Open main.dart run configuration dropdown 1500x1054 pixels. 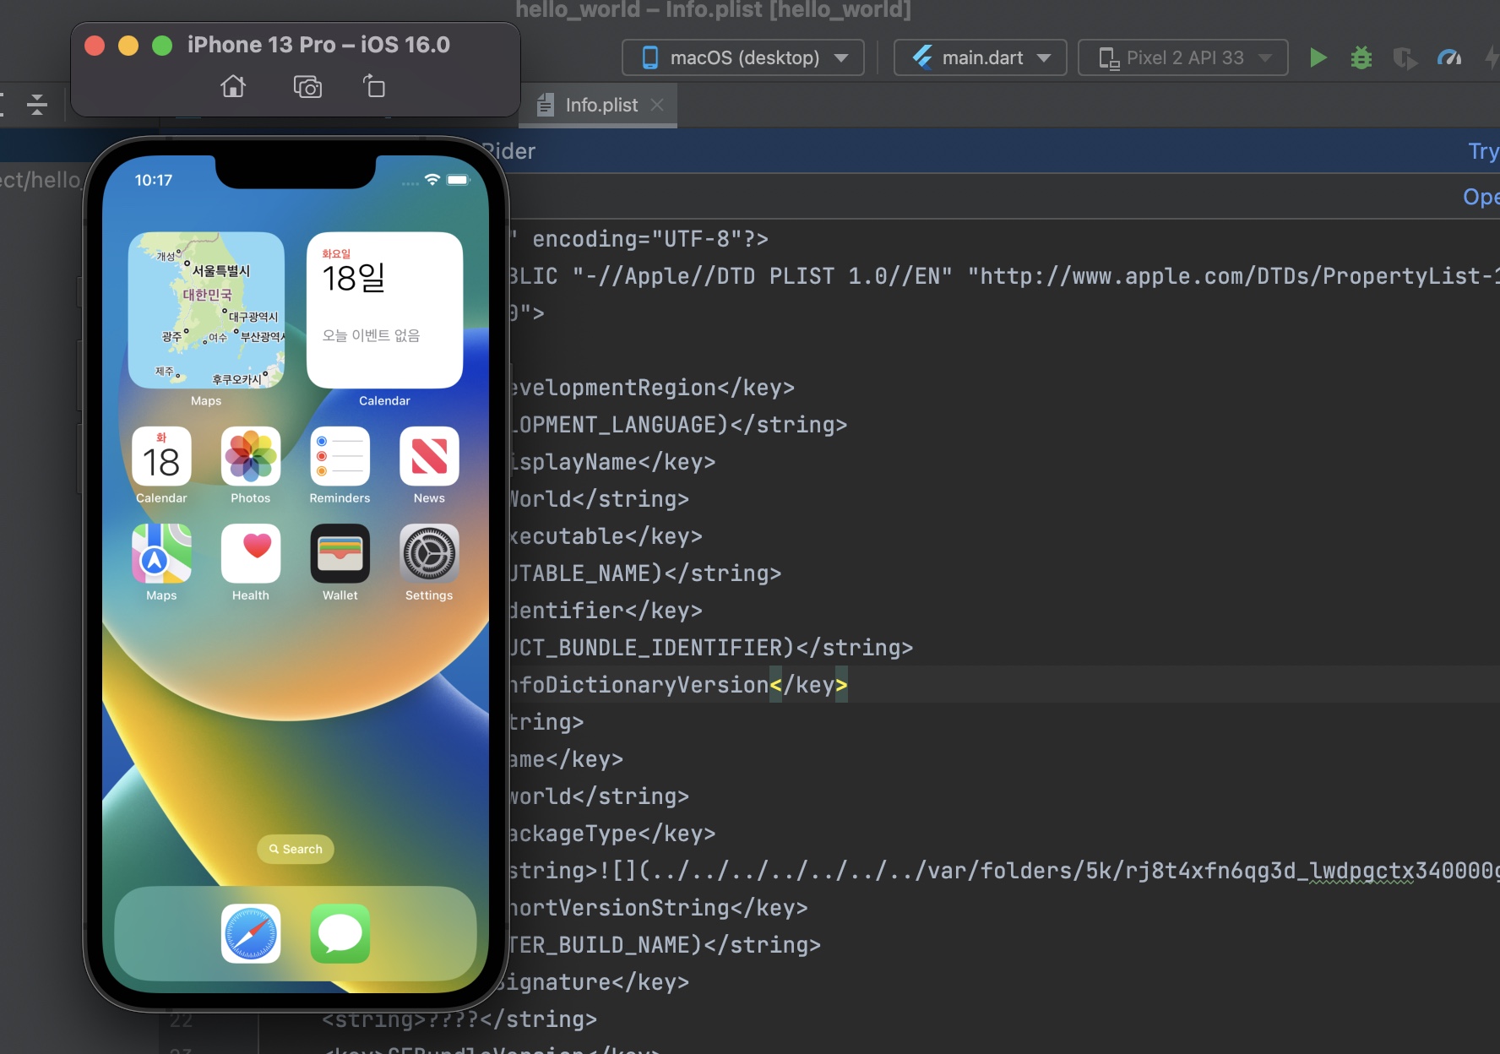tap(981, 57)
